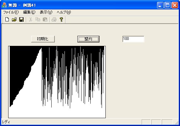Click the レディ status bar text
The height and width of the screenshot is (126, 180).
pyautogui.click(x=6, y=122)
